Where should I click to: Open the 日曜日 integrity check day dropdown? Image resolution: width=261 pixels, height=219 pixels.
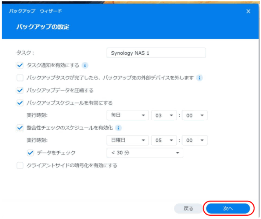pos(128,140)
